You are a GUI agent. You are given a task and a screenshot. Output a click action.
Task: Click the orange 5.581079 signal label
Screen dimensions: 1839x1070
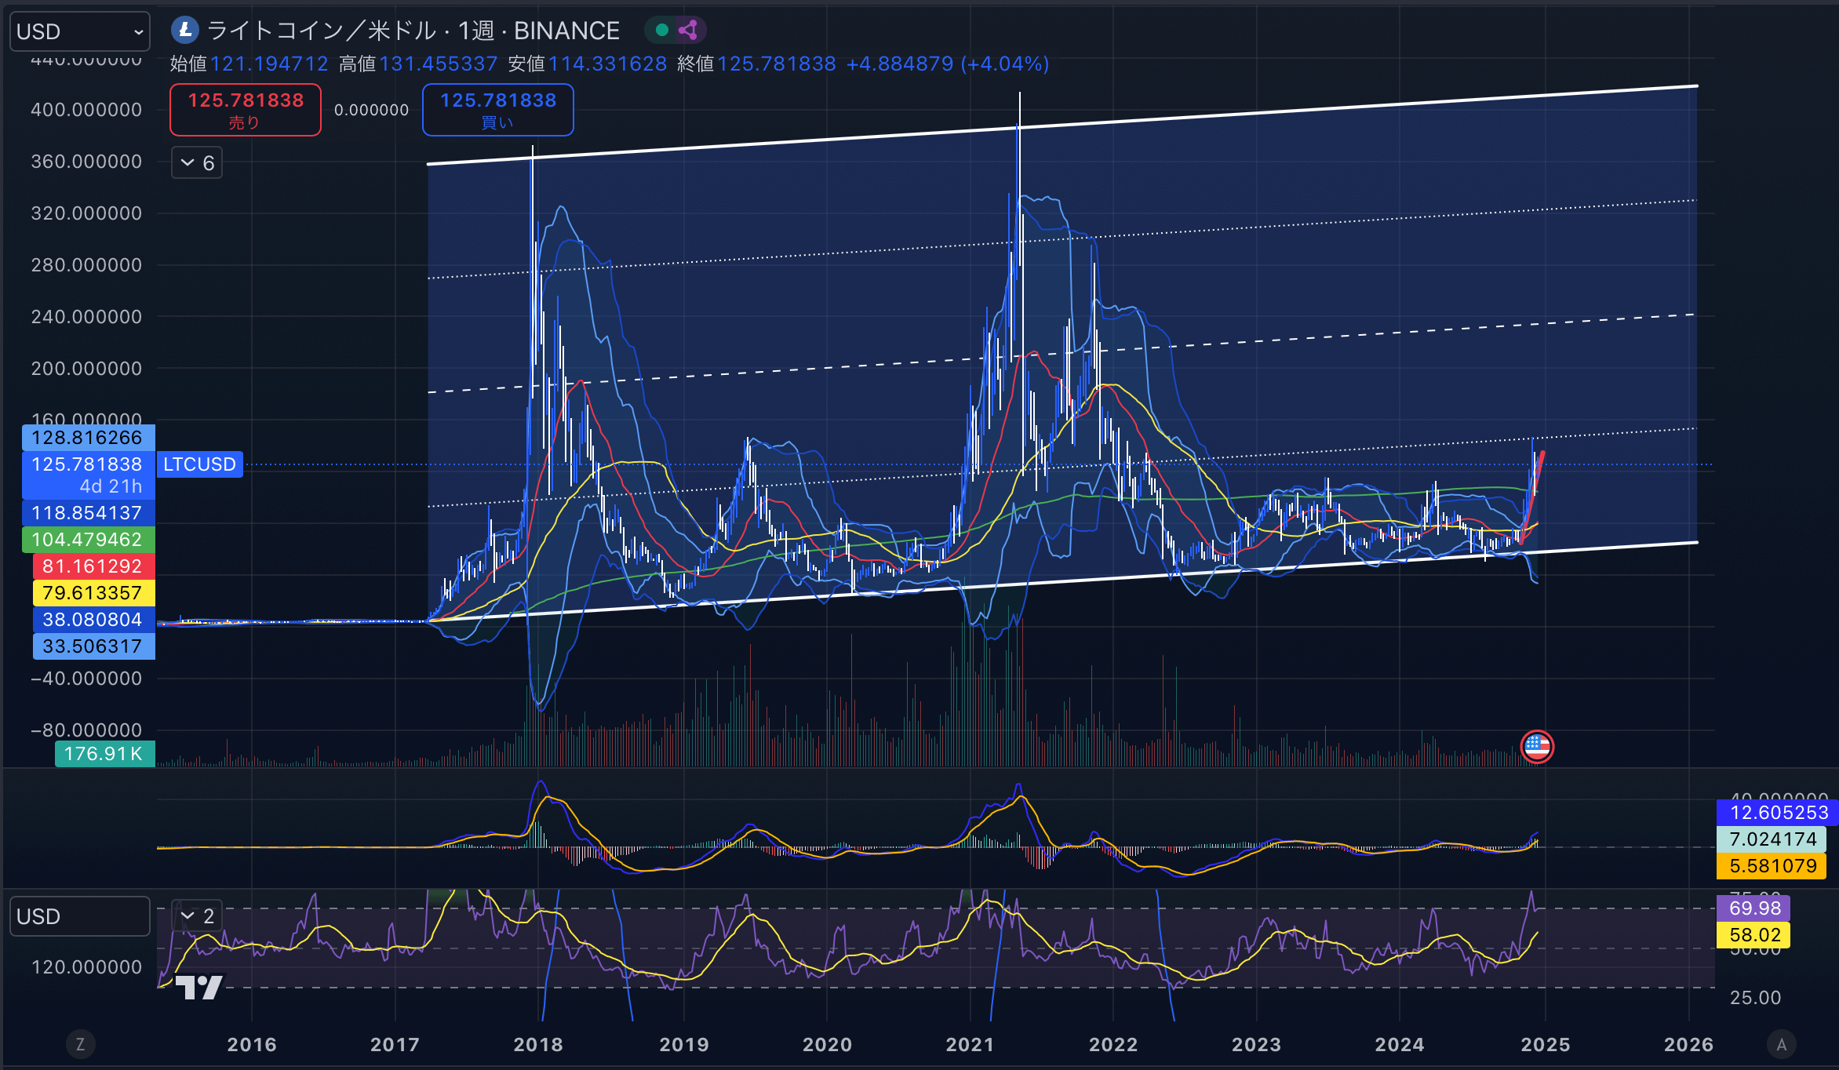click(x=1772, y=866)
